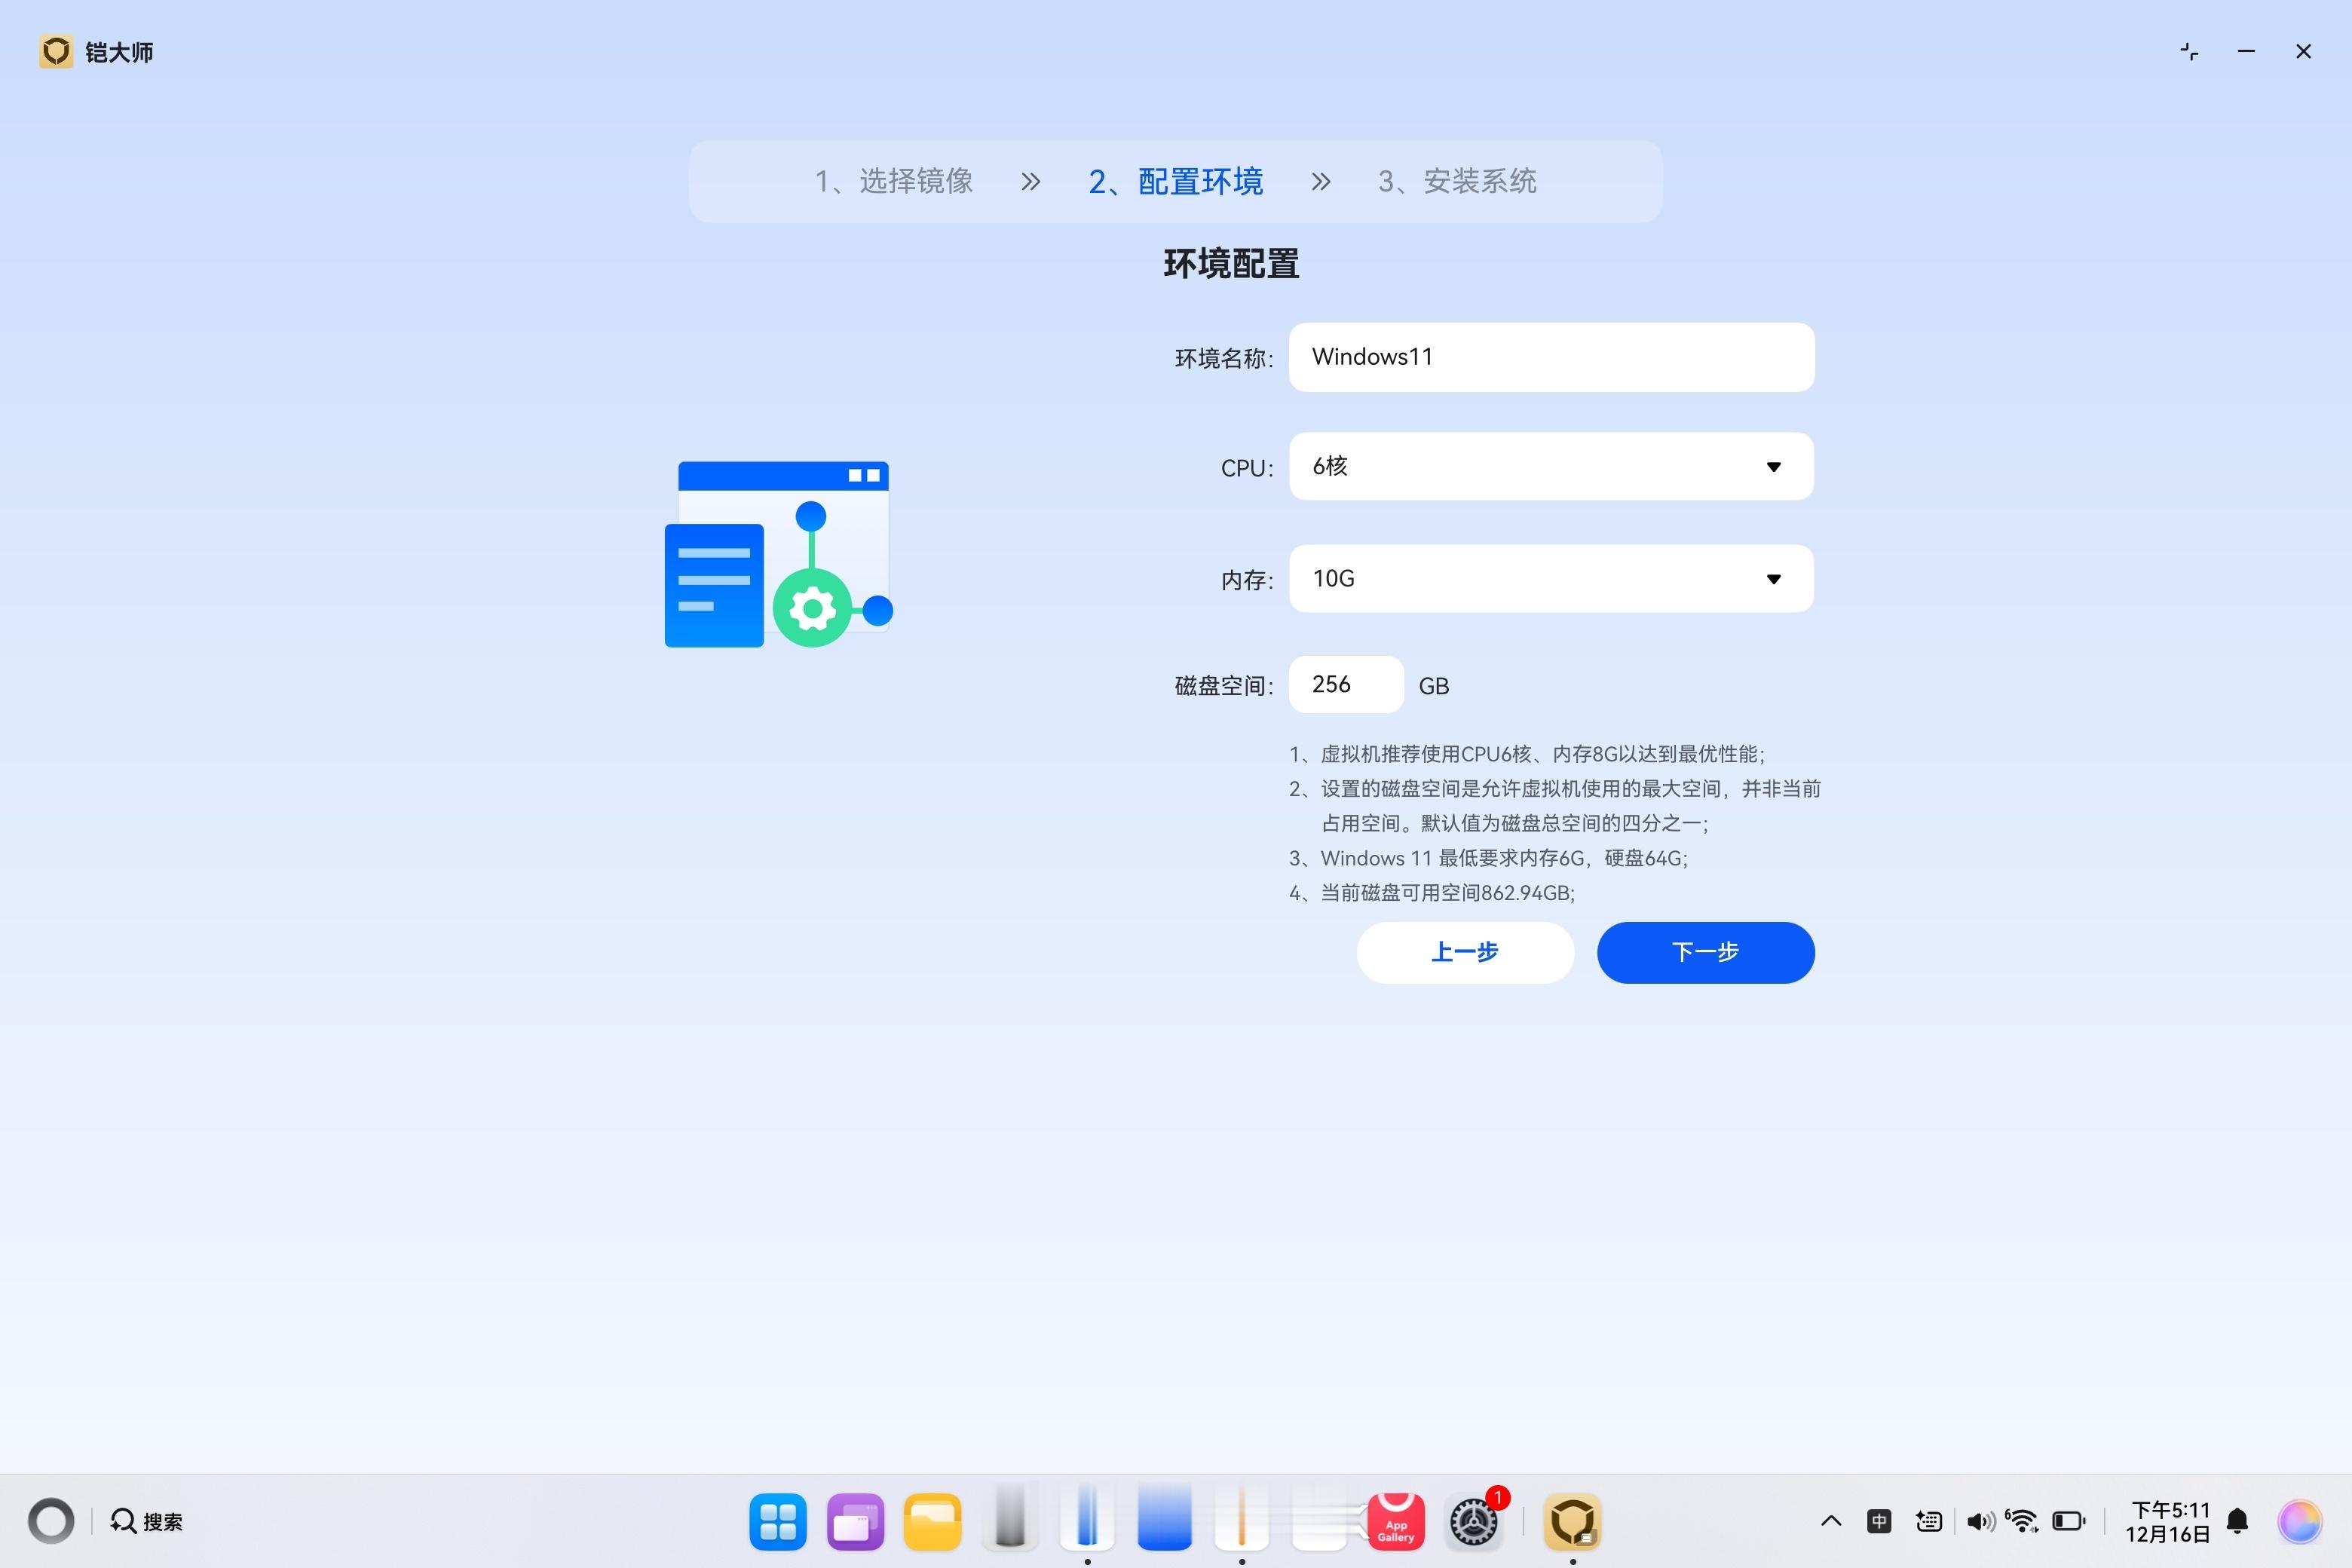Click the 铠大师 logo icon in title bar
2352x1568 pixels.
(56, 51)
